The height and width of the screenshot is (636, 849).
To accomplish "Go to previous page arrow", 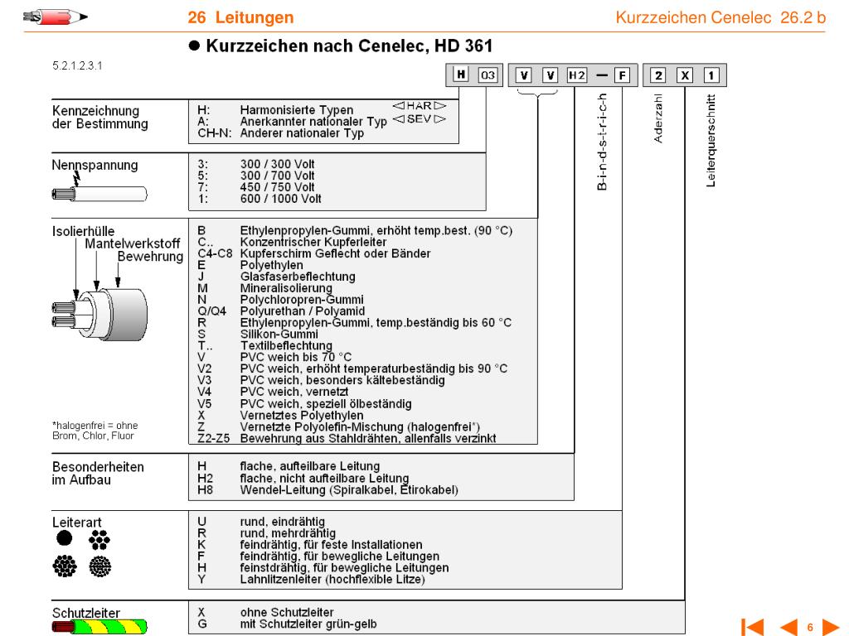I will pyautogui.click(x=788, y=628).
